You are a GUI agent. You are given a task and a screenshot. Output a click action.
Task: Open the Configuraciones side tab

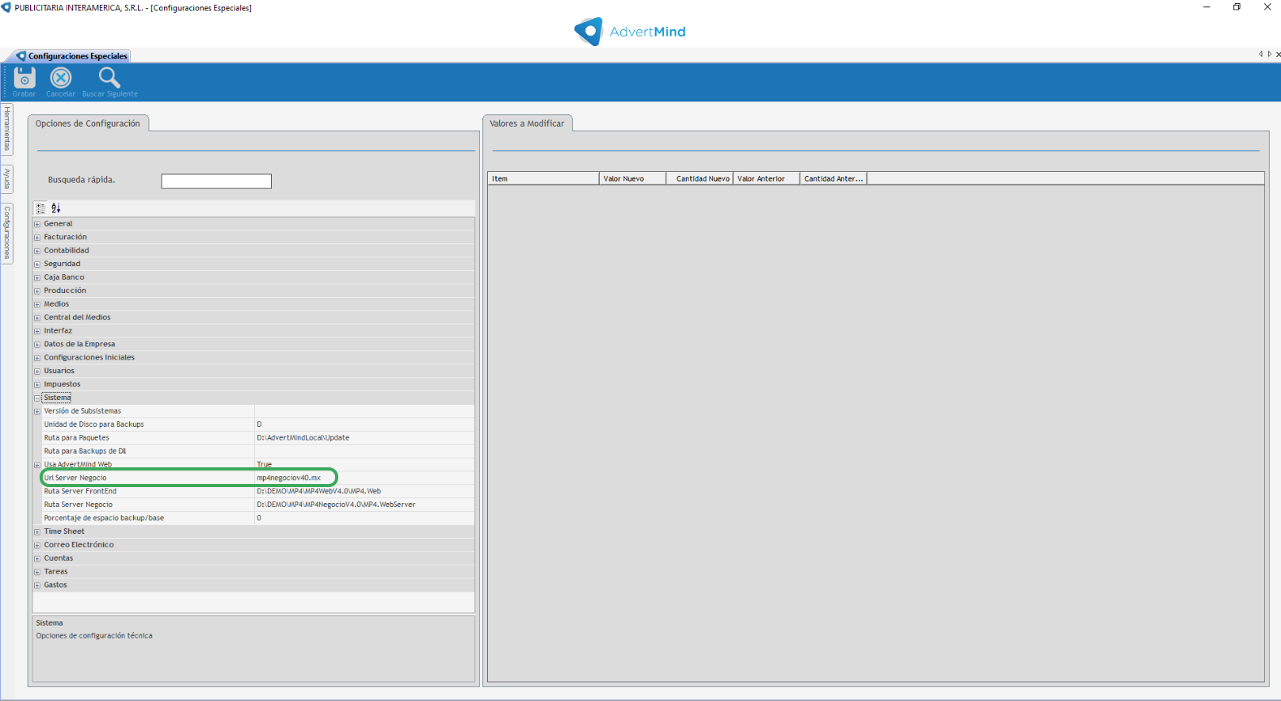pyautogui.click(x=7, y=233)
